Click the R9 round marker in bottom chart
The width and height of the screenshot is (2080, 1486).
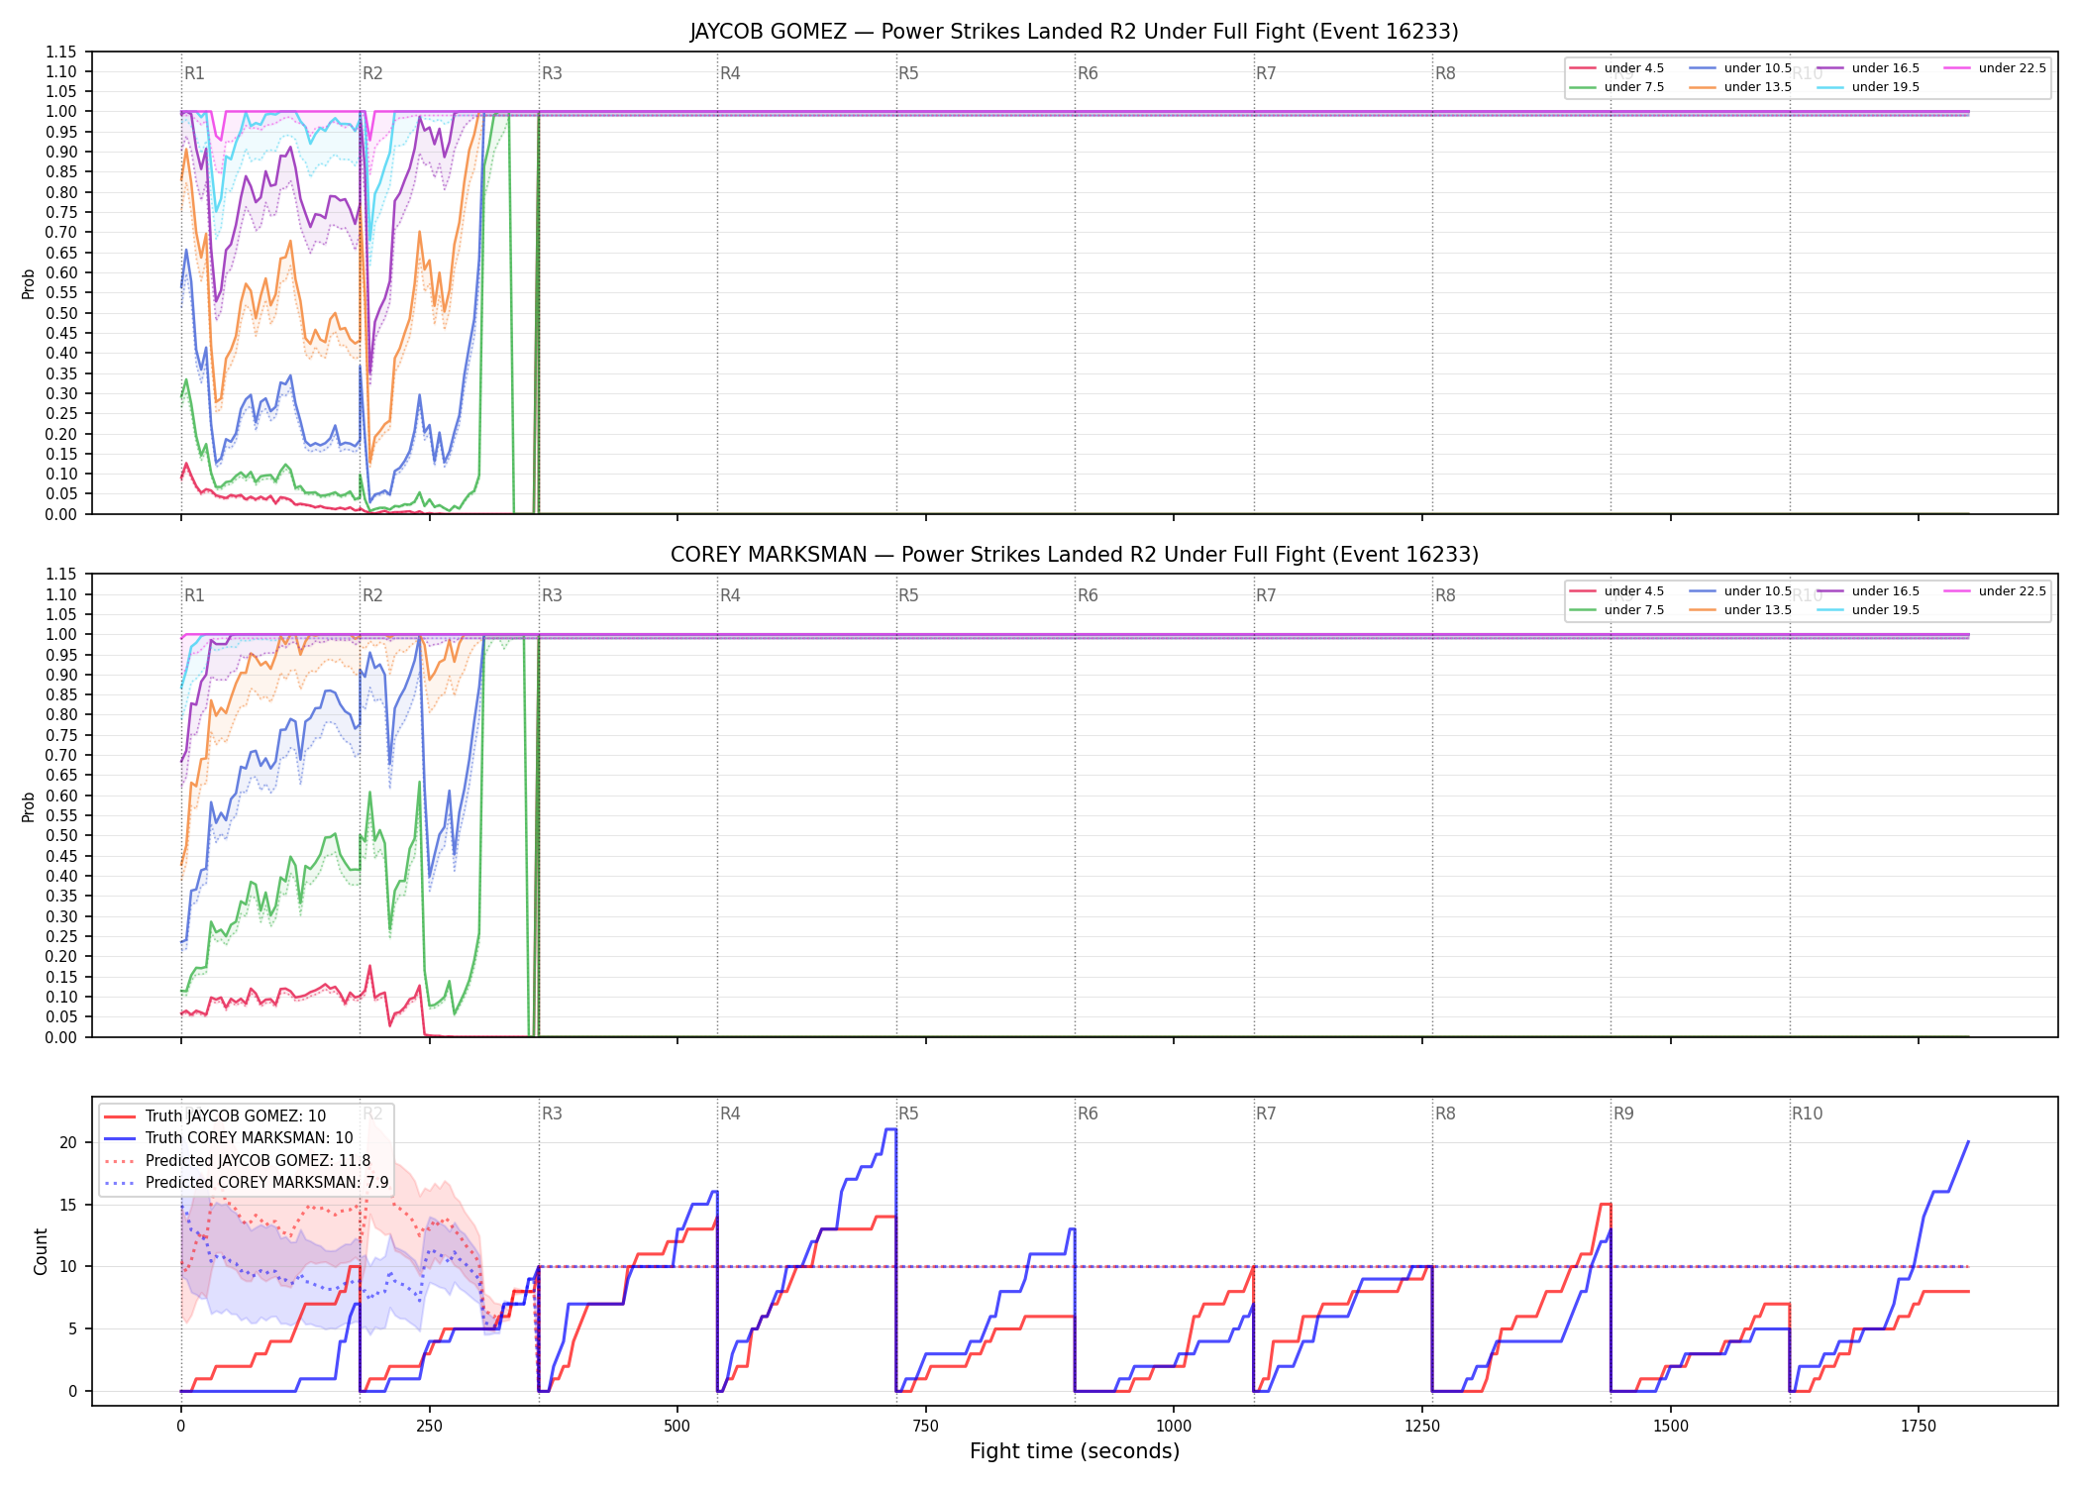pyautogui.click(x=1623, y=1114)
